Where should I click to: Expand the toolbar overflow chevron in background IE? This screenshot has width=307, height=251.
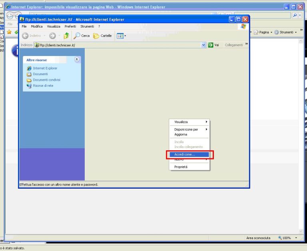(301, 30)
